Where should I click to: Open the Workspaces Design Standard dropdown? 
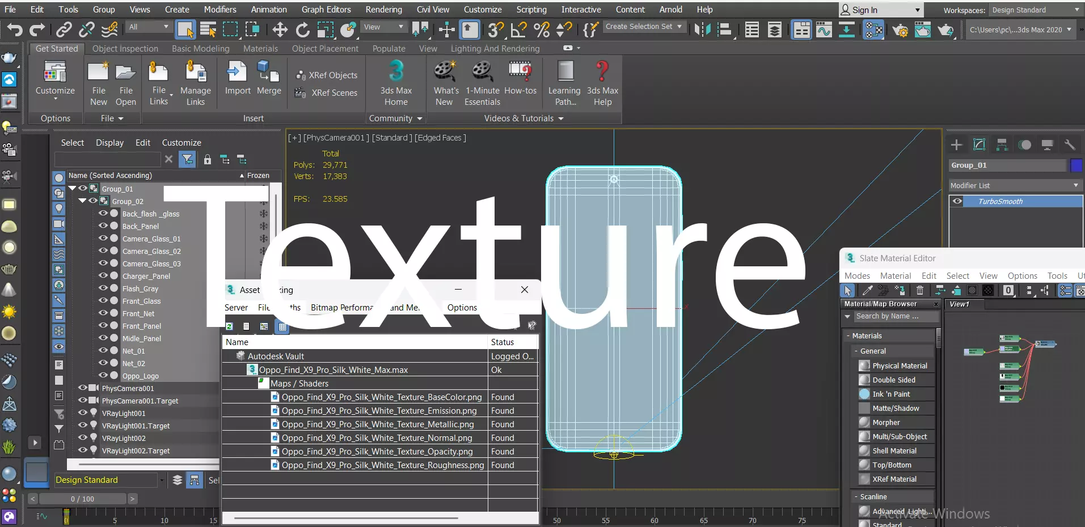[x=1035, y=10]
